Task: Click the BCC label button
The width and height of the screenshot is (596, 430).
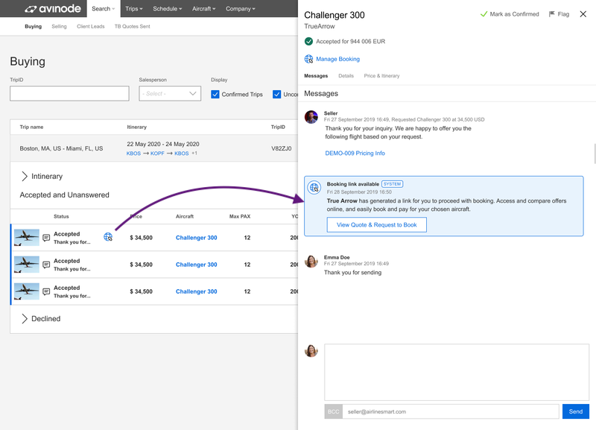Action: 333,411
